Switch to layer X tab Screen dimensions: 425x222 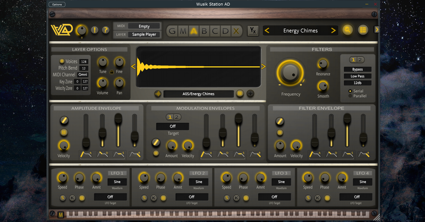click(236, 31)
